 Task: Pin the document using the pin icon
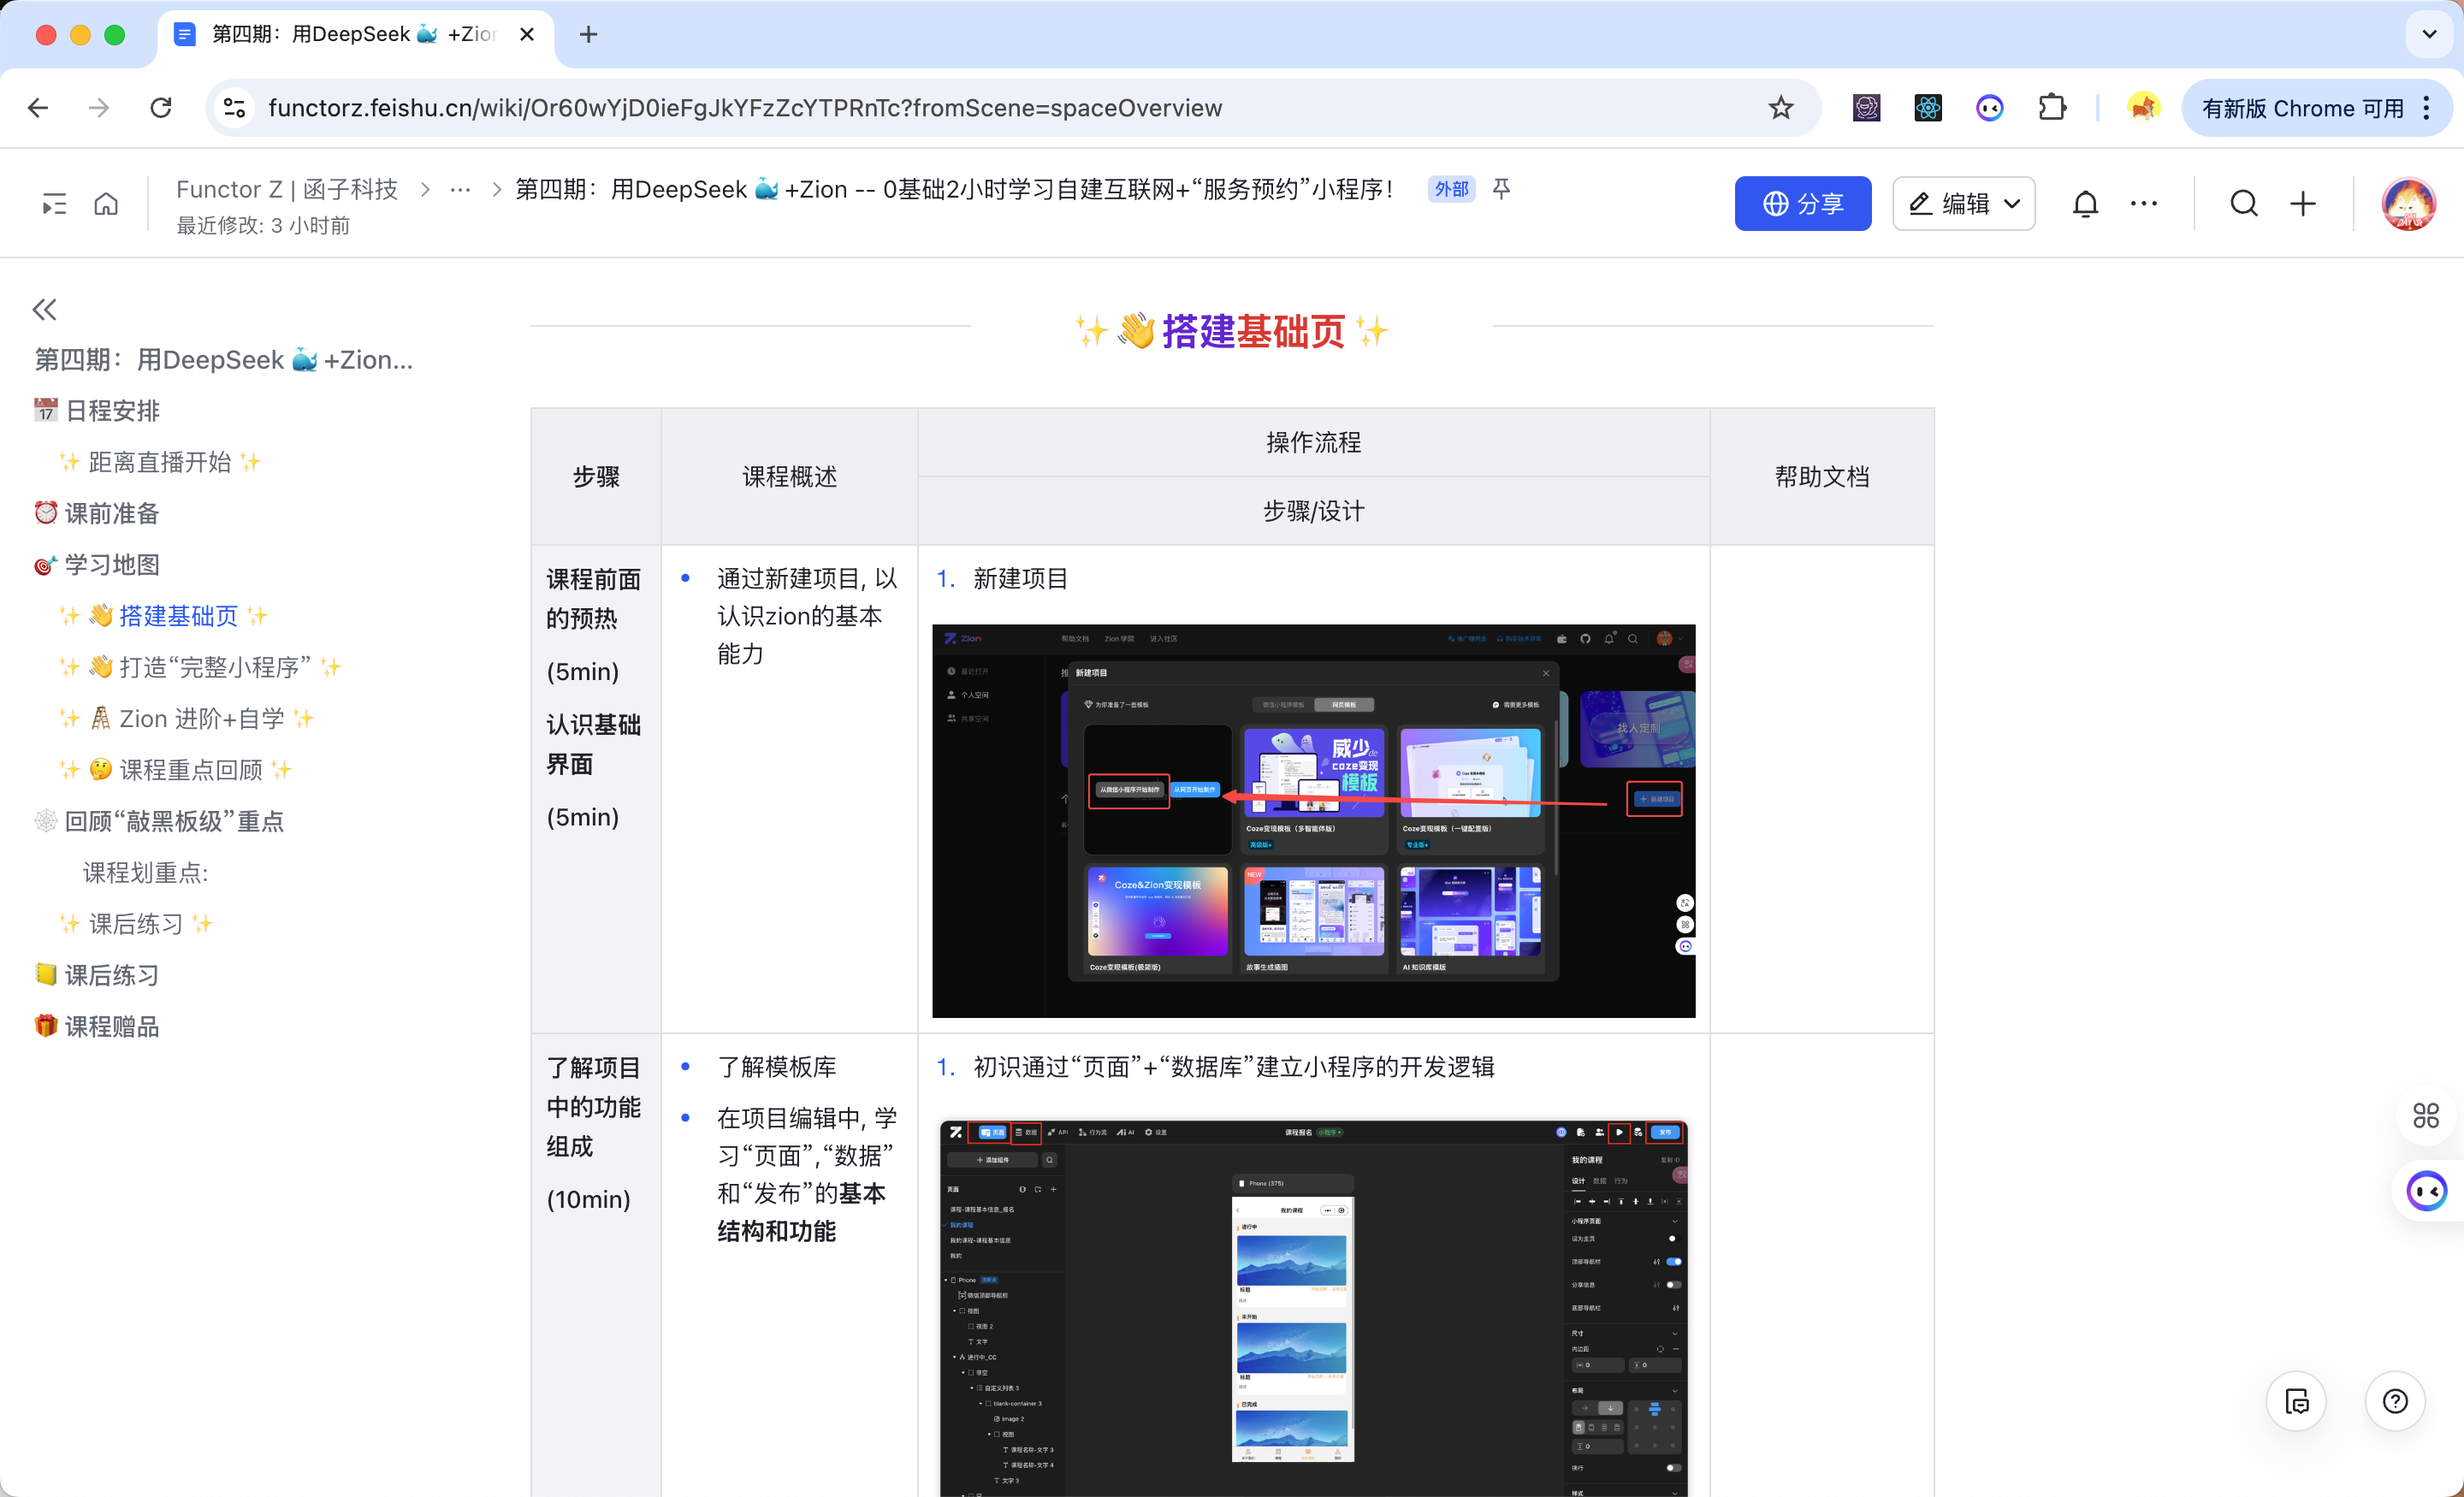click(1502, 189)
